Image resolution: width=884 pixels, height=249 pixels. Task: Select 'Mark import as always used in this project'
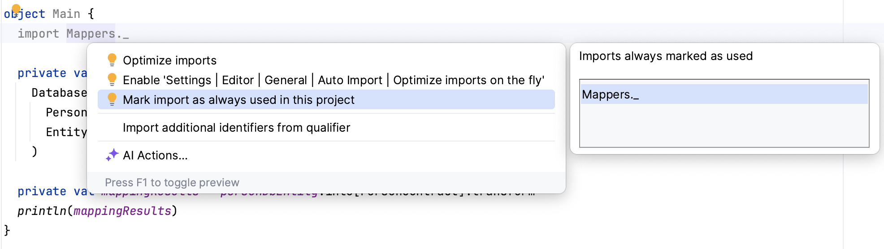pos(238,100)
